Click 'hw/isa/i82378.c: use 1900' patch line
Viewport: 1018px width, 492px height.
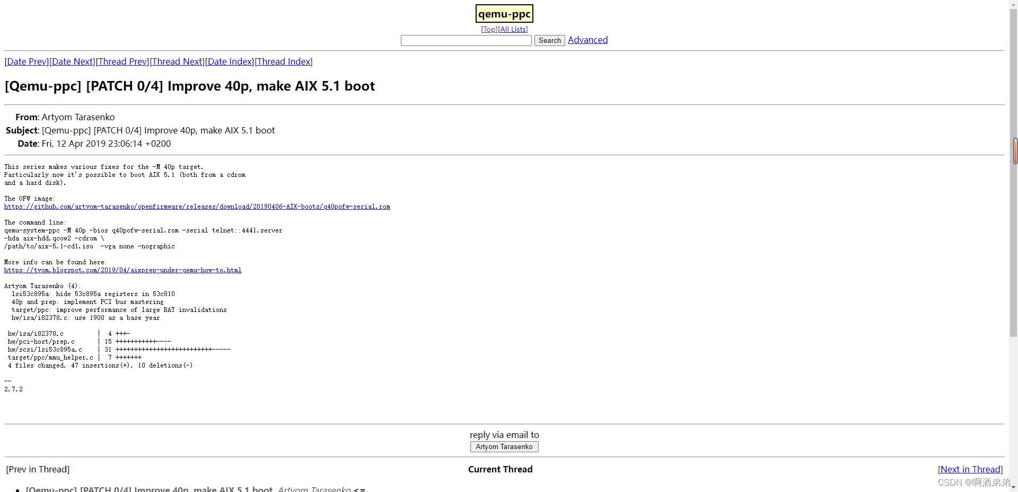point(85,318)
